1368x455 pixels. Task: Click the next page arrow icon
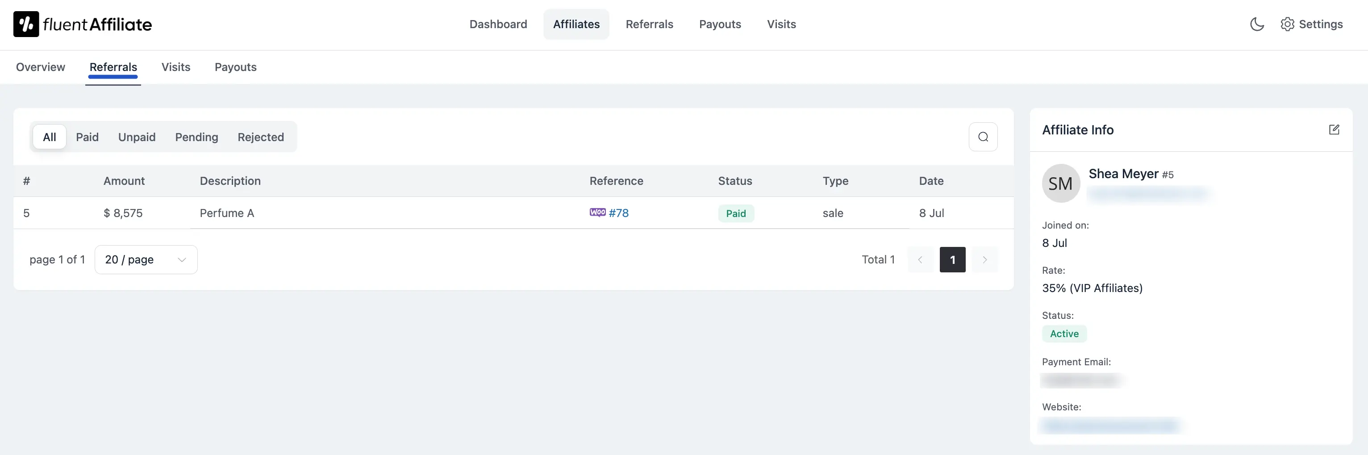pos(985,259)
